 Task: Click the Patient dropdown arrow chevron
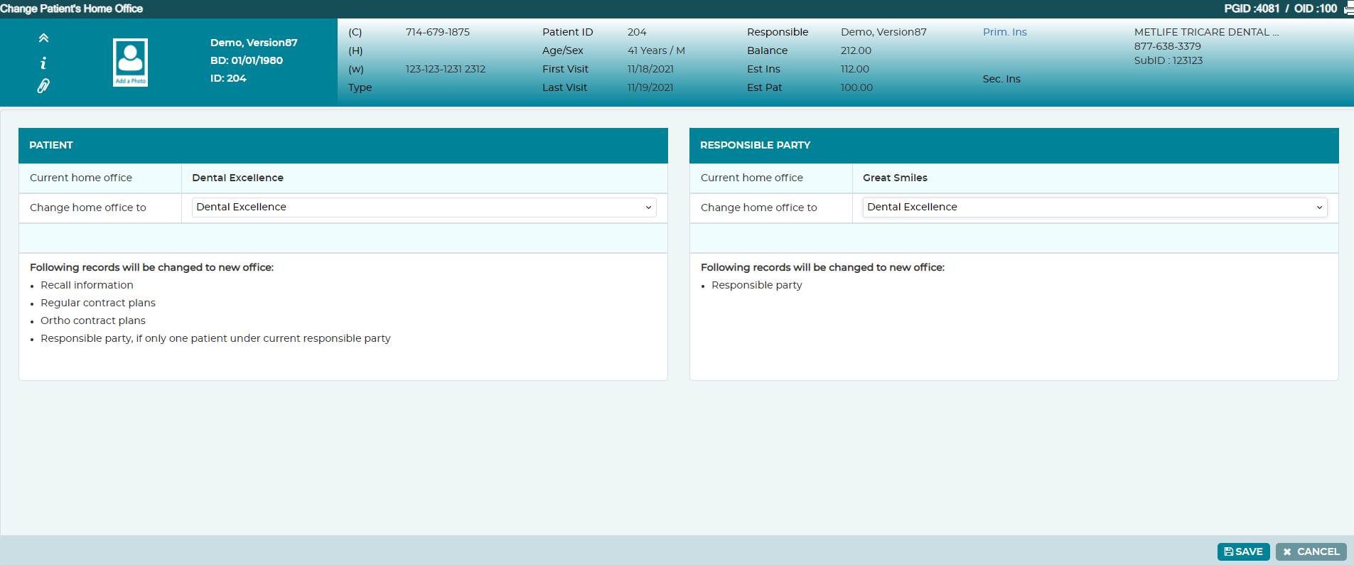coord(648,208)
